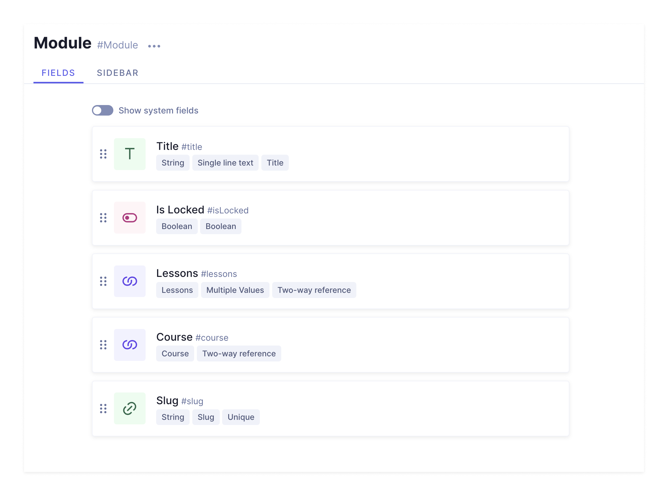
Task: Switch to the SIDEBAR tab
Action: pos(118,73)
